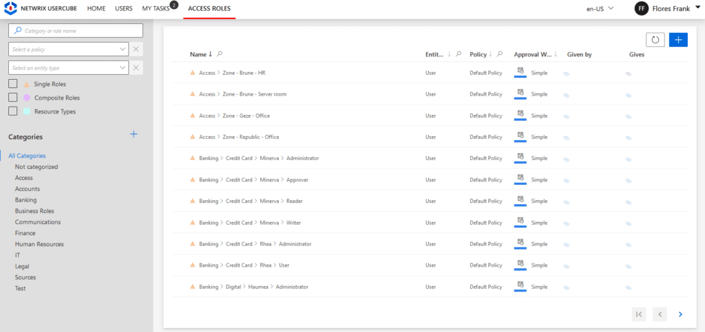Image resolution: width=705 pixels, height=332 pixels.
Task: Add a category with the plus icon
Action: (x=134, y=134)
